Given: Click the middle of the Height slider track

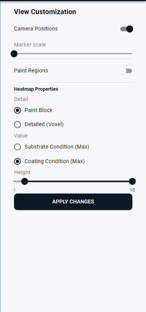Looking at the screenshot, I should [73, 181].
